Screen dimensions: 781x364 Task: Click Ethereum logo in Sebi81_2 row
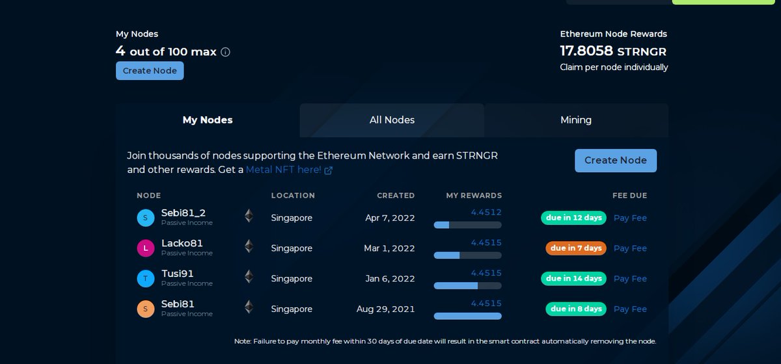coord(249,216)
